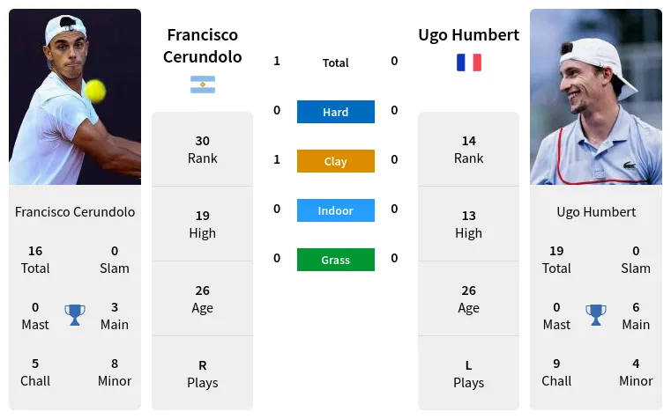Click Ugo Humbert name under his photo
This screenshot has height=419, width=671.
pos(596,212)
